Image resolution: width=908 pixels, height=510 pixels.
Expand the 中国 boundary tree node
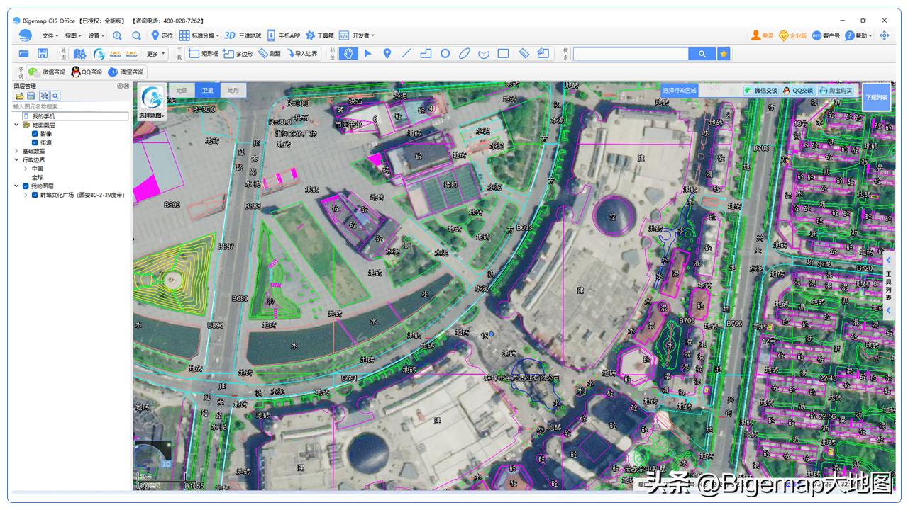(26, 169)
